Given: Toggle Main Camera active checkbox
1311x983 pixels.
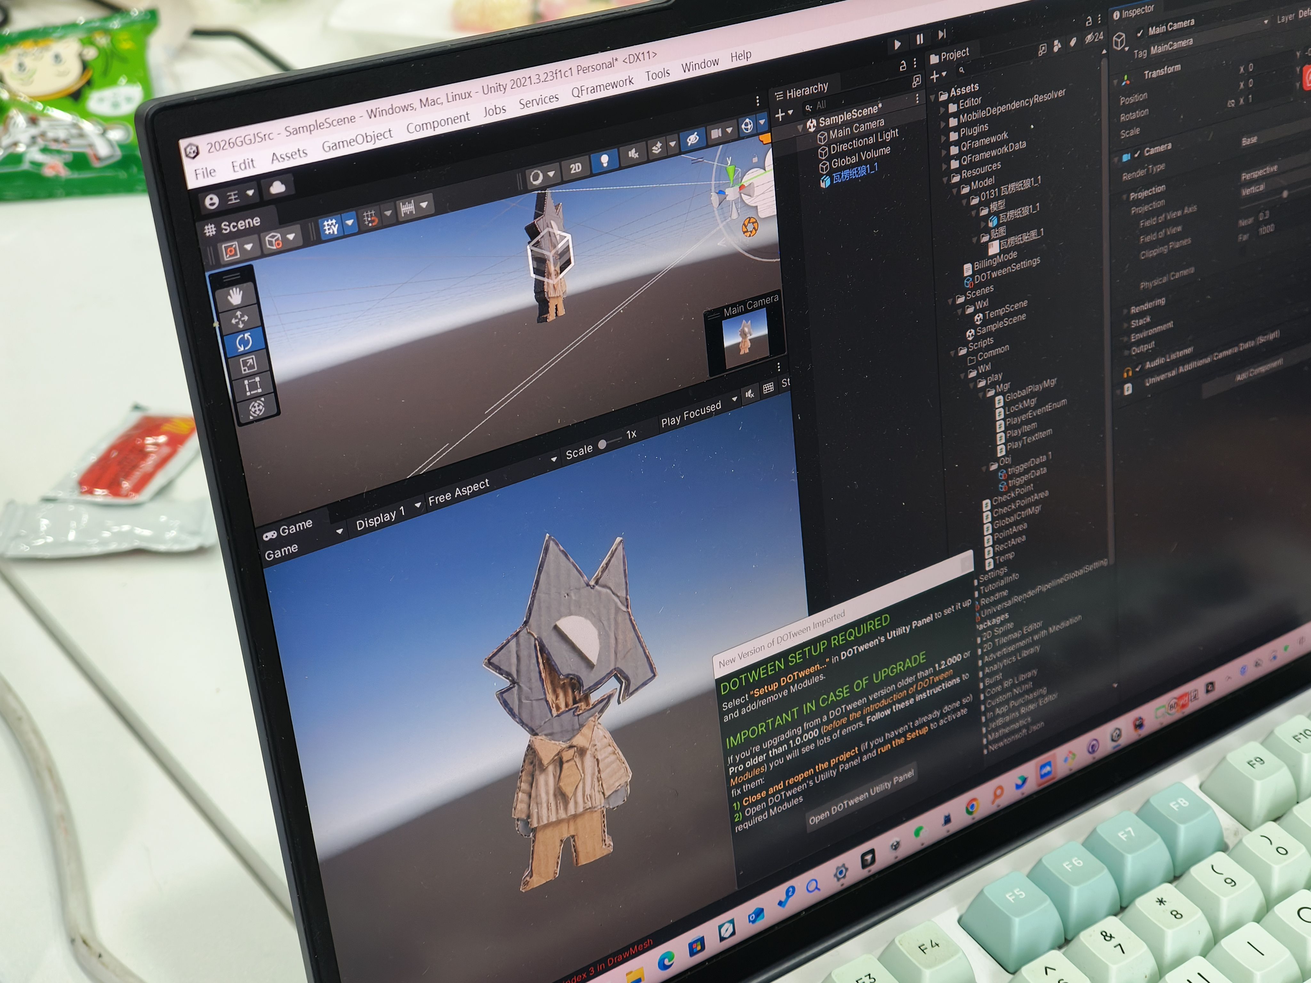Looking at the screenshot, I should [1140, 34].
